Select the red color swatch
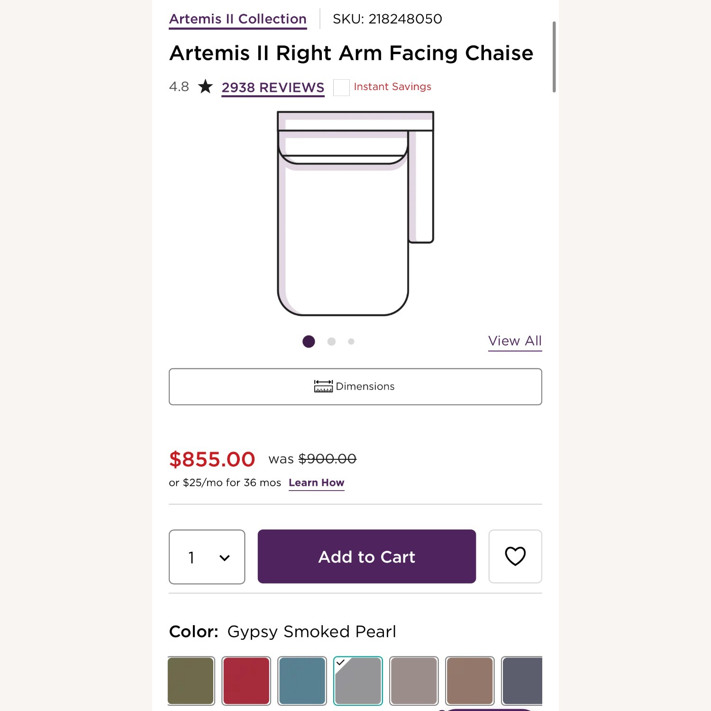Viewport: 711px width, 711px height. (246, 681)
